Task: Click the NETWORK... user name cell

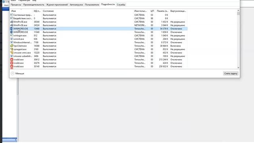Action: 140,25
